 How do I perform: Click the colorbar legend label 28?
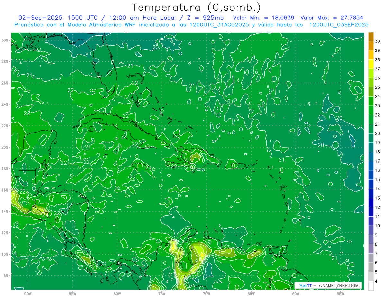pos(378,59)
